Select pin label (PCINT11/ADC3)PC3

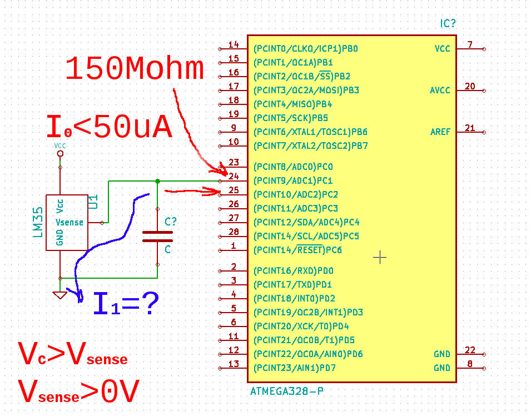[x=296, y=208]
